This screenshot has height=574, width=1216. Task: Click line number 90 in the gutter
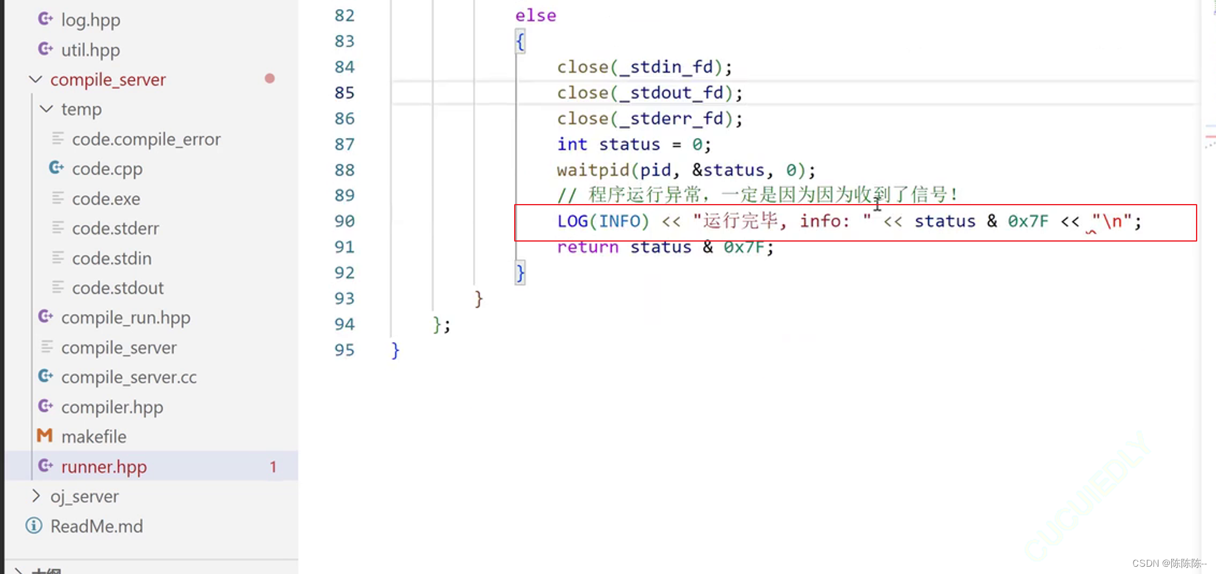pos(345,221)
